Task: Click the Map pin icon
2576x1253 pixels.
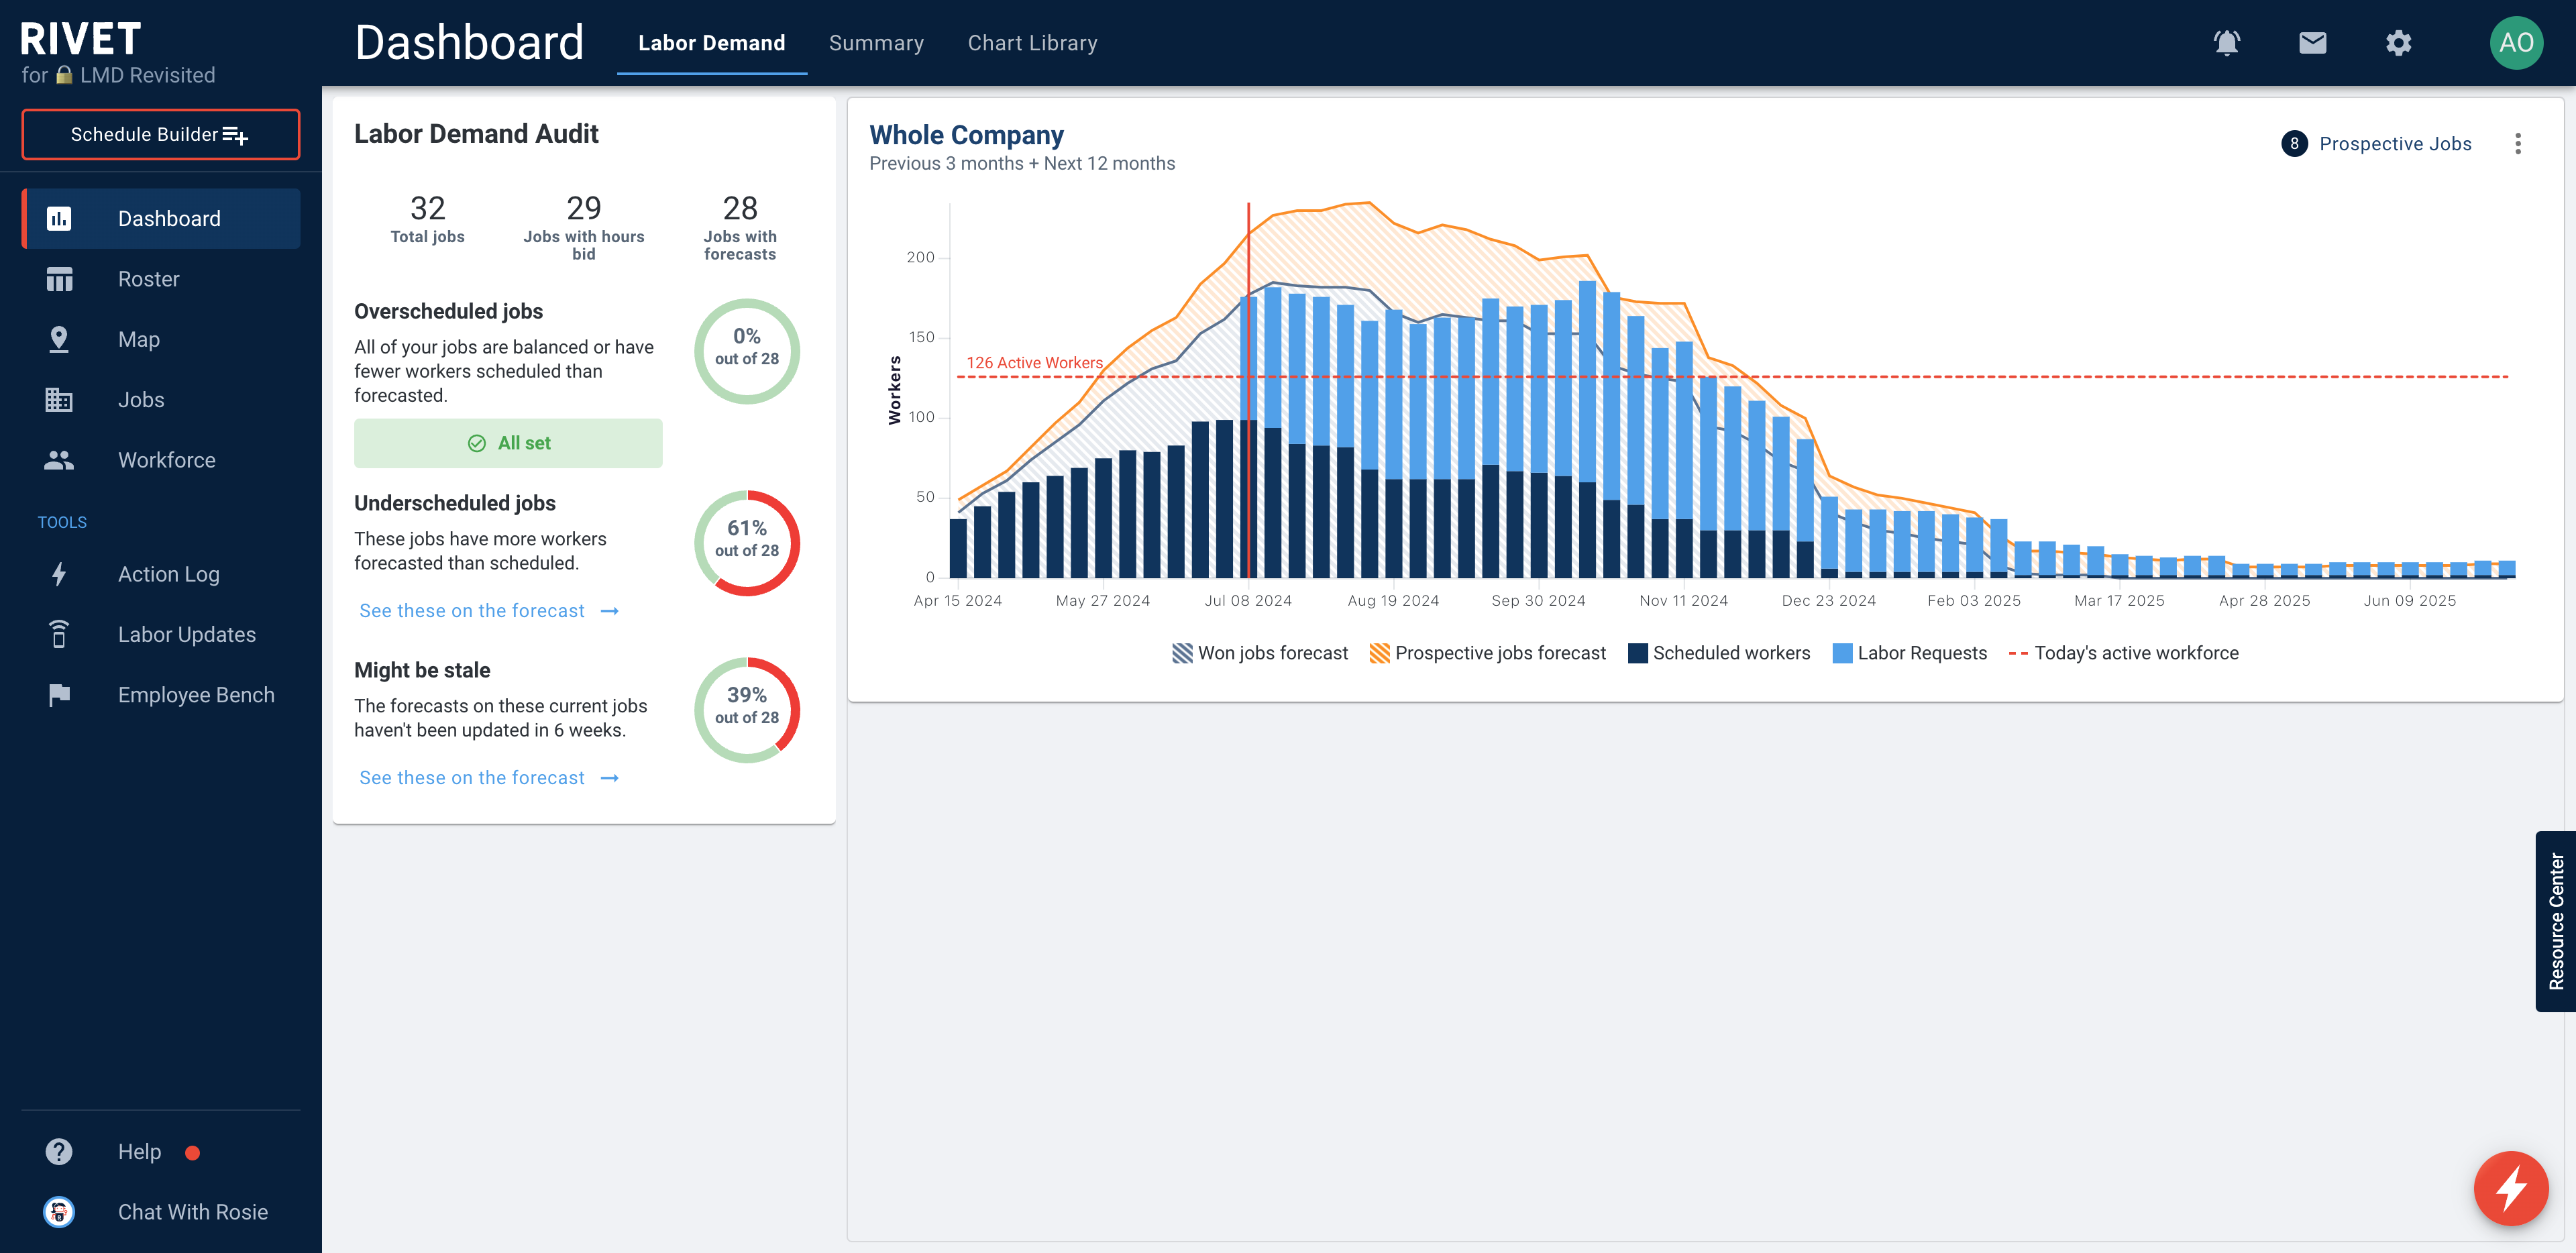Action: pyautogui.click(x=59, y=339)
